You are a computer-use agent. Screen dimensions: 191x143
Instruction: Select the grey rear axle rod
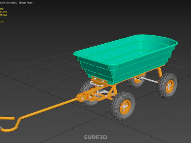pyautogui.click(x=150, y=80)
